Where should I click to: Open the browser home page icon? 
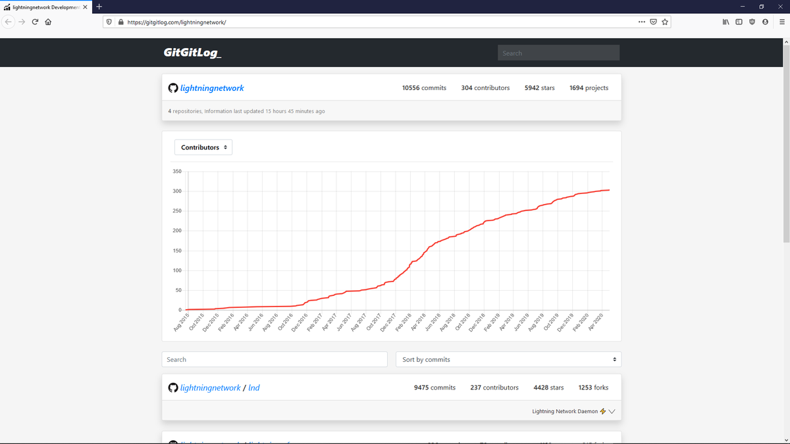(48, 22)
